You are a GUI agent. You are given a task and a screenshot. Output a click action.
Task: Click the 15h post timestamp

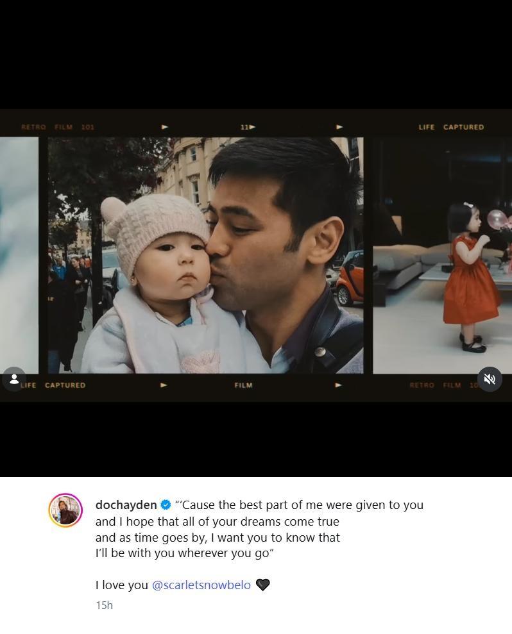(x=104, y=605)
